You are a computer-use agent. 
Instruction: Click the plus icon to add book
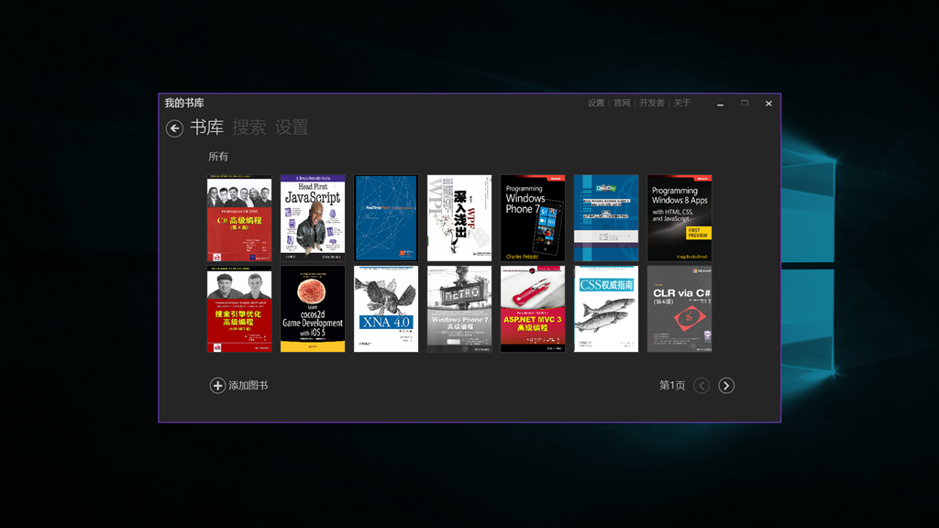pyautogui.click(x=217, y=386)
